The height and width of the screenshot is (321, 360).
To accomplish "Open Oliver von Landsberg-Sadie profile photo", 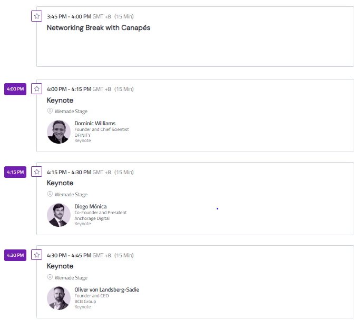I will [59, 298].
